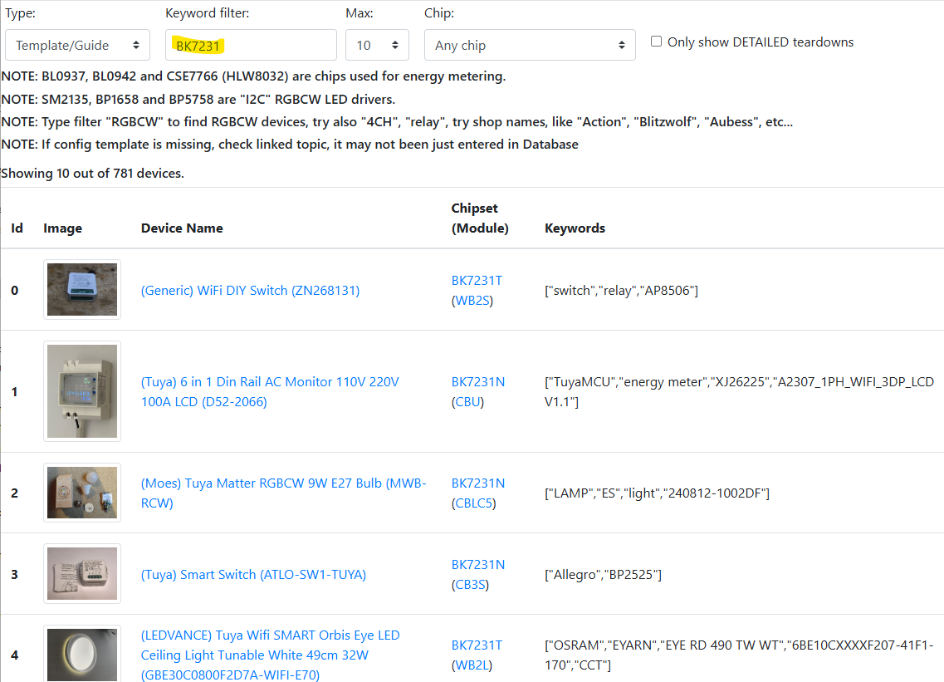The image size is (944, 682).
Task: Click BK7231N chipset link for Din Rail Monitor
Action: pos(478,382)
